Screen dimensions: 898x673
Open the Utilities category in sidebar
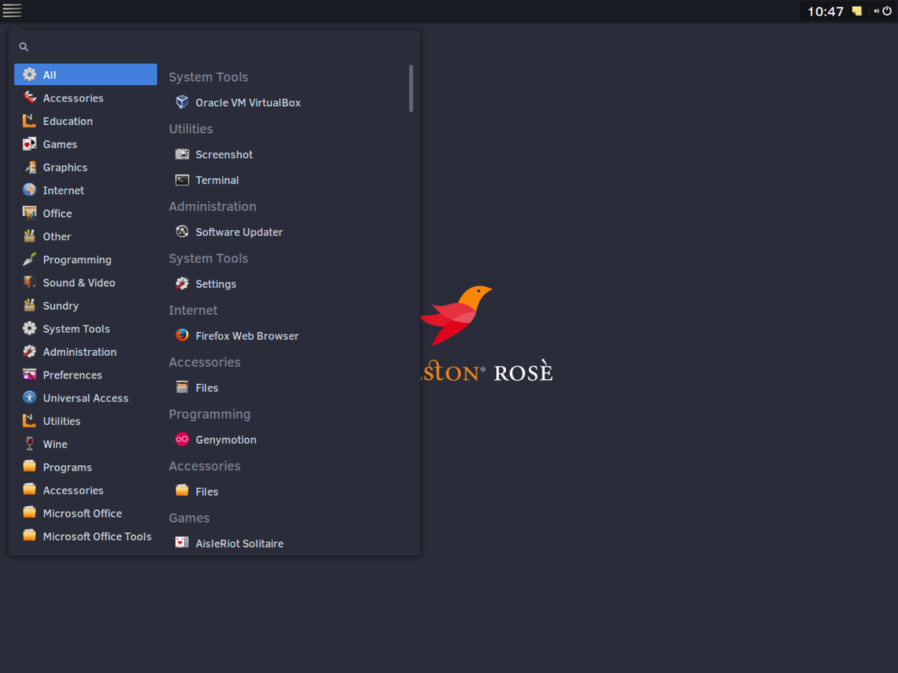(x=85, y=421)
